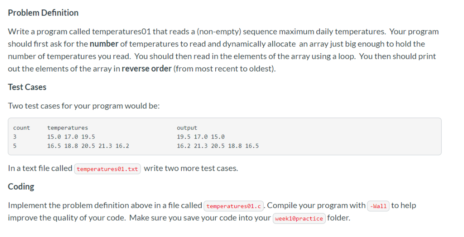
Task: Click the -Wall compiler flag label
Action: [x=378, y=206]
